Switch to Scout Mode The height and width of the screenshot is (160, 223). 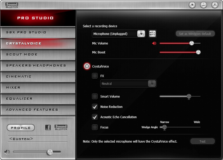pos(38,55)
